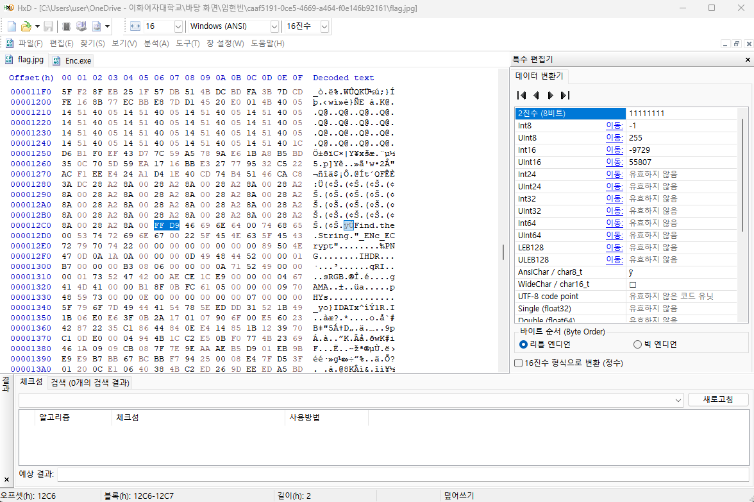The width and height of the screenshot is (754, 502).
Task: Open main memory (RAM chip) icon
Action: [67, 26]
